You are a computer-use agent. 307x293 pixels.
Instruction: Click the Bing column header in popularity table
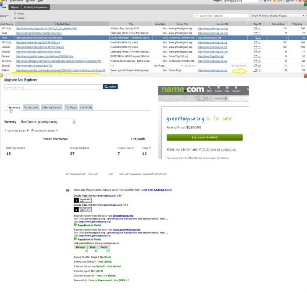point(93,247)
